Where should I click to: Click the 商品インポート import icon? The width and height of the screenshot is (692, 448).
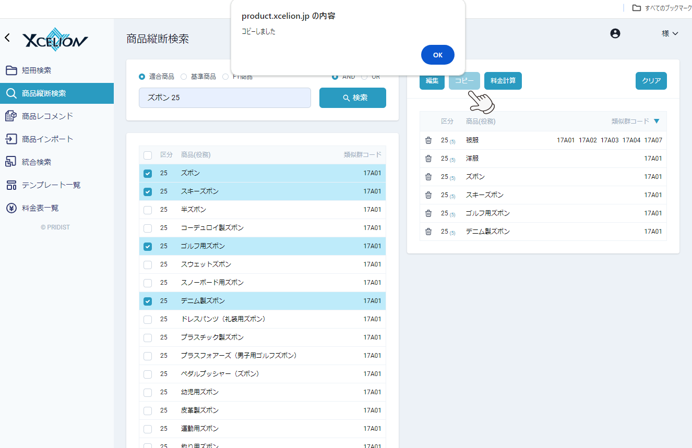pos(11,139)
